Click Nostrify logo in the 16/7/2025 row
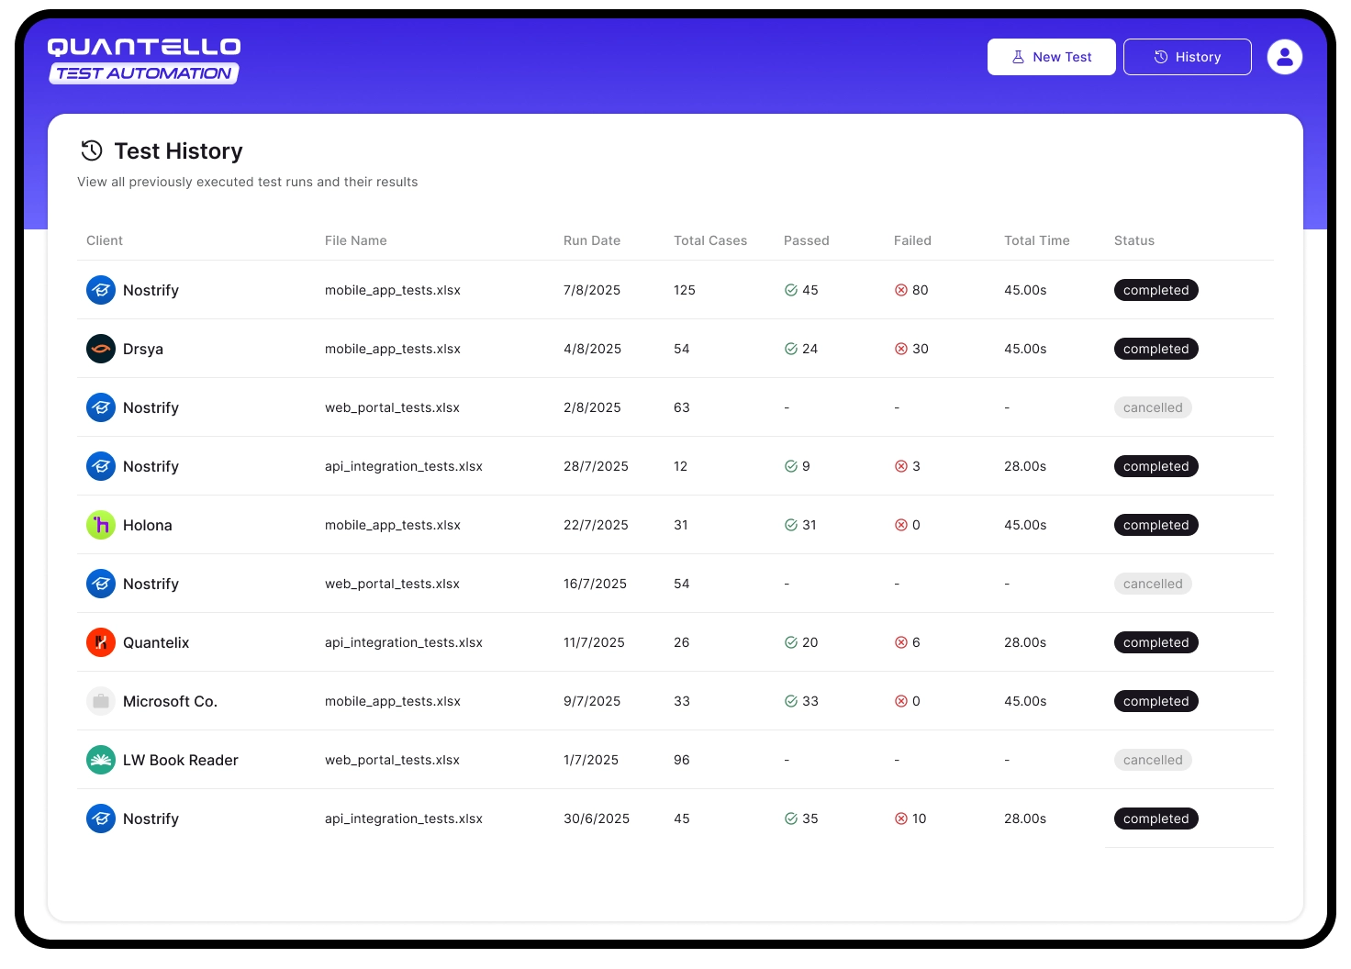 [101, 584]
